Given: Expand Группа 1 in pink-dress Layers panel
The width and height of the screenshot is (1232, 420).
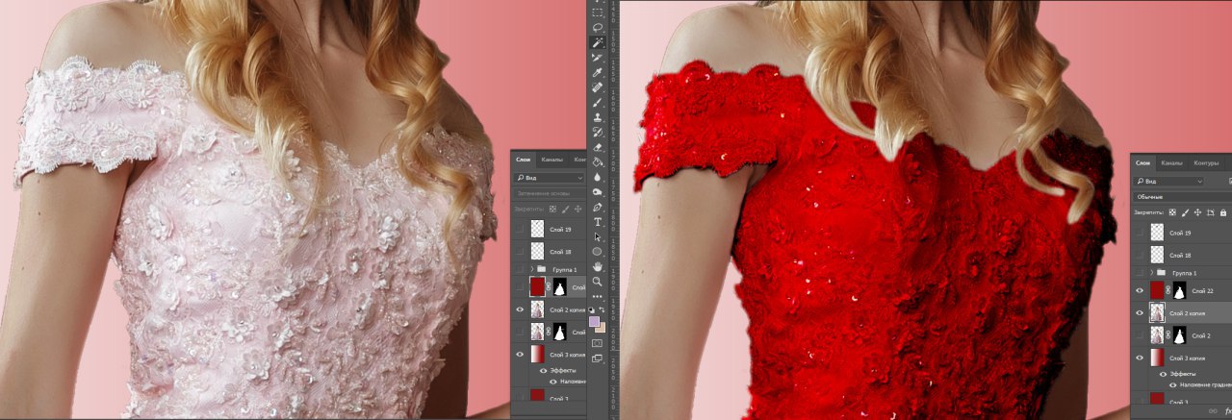Looking at the screenshot, I should [x=532, y=268].
